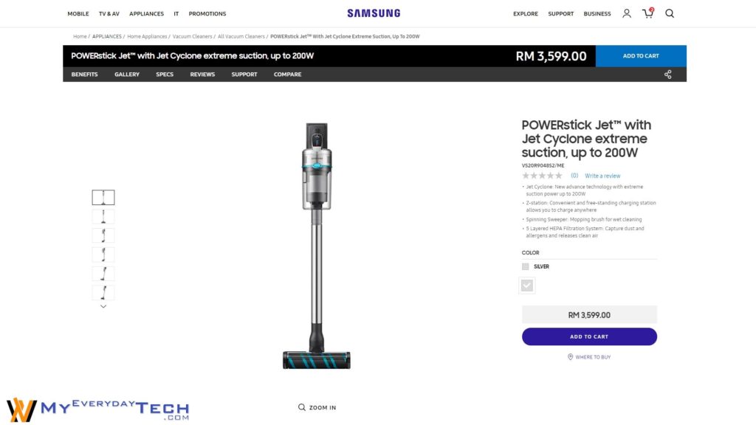Image resolution: width=756 pixels, height=425 pixels.
Task: Open the Appliances menu
Action: (147, 13)
